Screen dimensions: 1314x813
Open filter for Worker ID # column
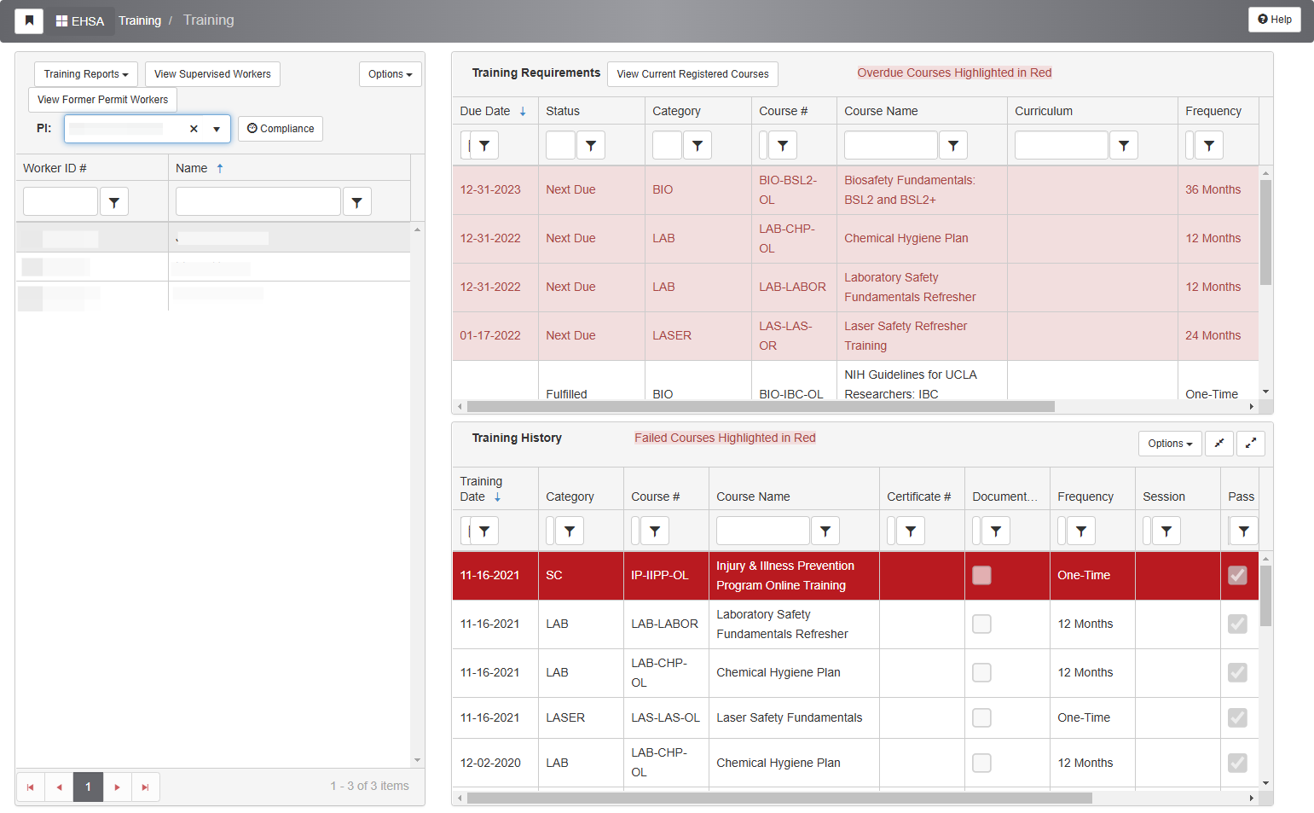114,202
